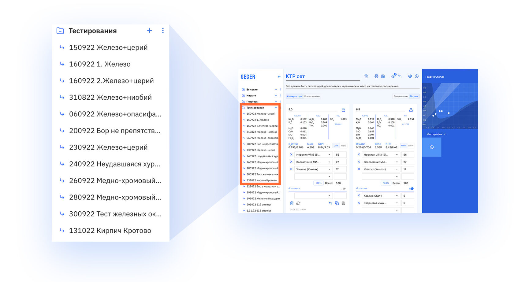Add a photo with the plus tile under Фотографии
Screen dimensions: 514x282
pos(432,147)
